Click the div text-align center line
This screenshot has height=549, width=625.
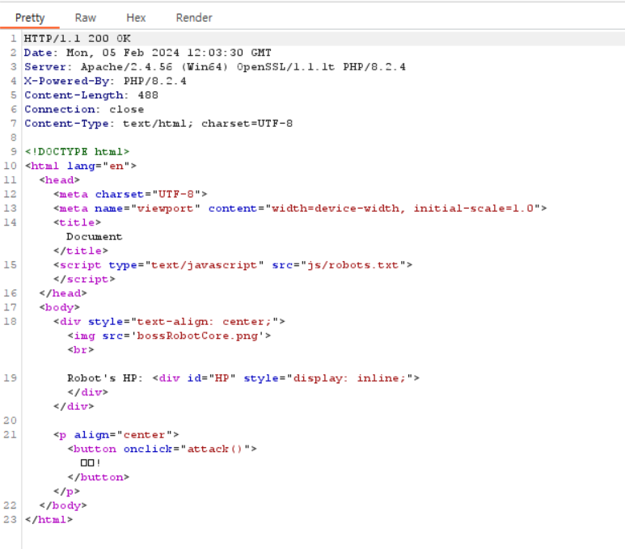170,322
